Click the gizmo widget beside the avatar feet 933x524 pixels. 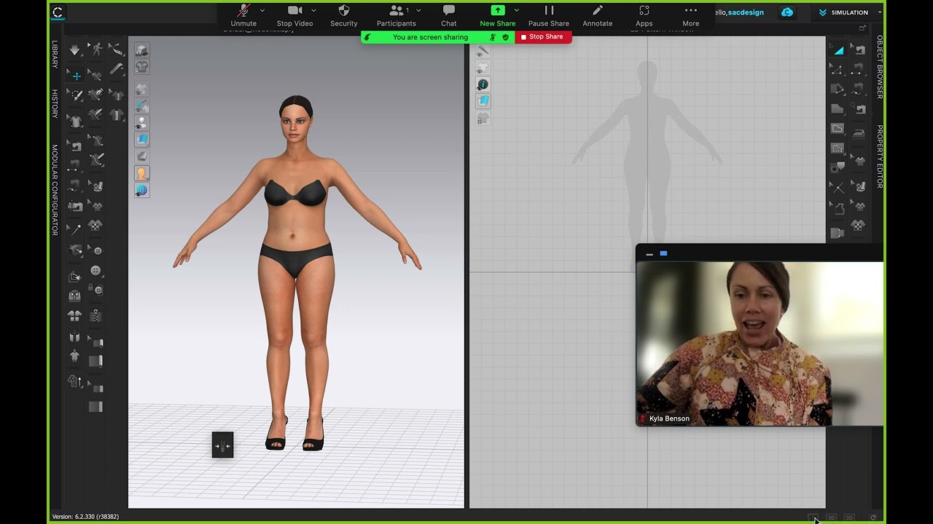[x=222, y=445]
